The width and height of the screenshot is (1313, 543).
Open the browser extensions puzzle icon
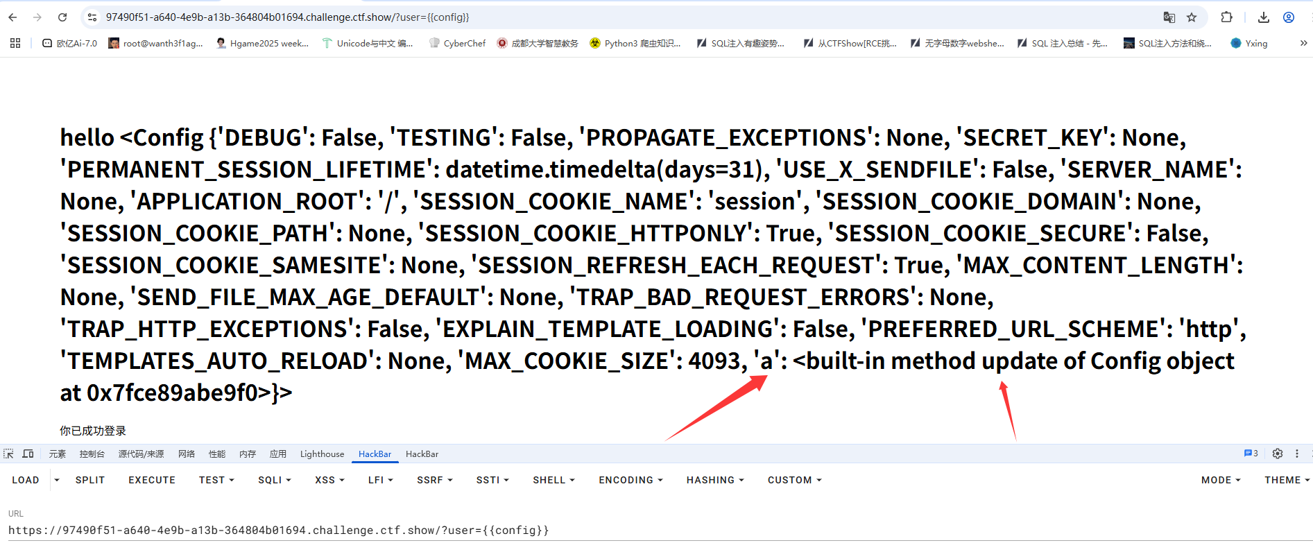(x=1226, y=17)
